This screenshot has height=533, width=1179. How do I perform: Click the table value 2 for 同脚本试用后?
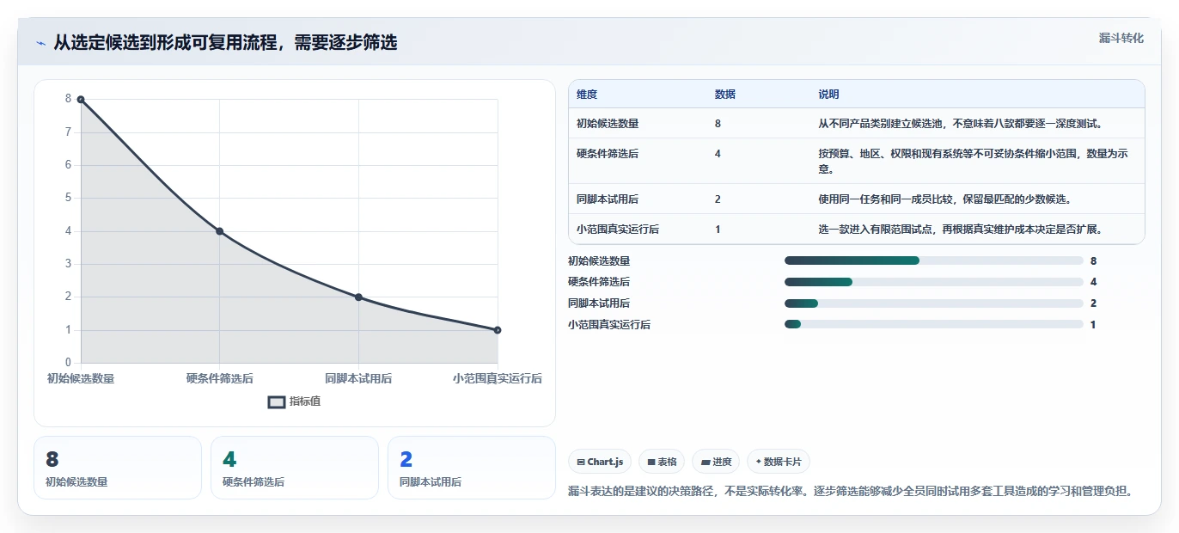coord(718,199)
